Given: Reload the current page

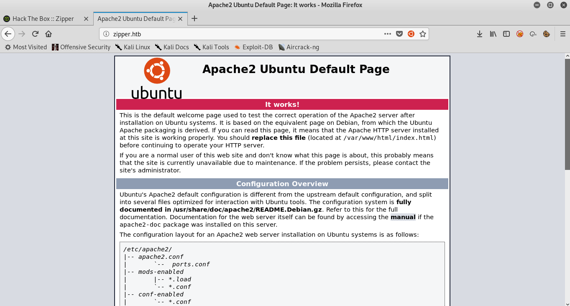Looking at the screenshot, I should coord(35,34).
